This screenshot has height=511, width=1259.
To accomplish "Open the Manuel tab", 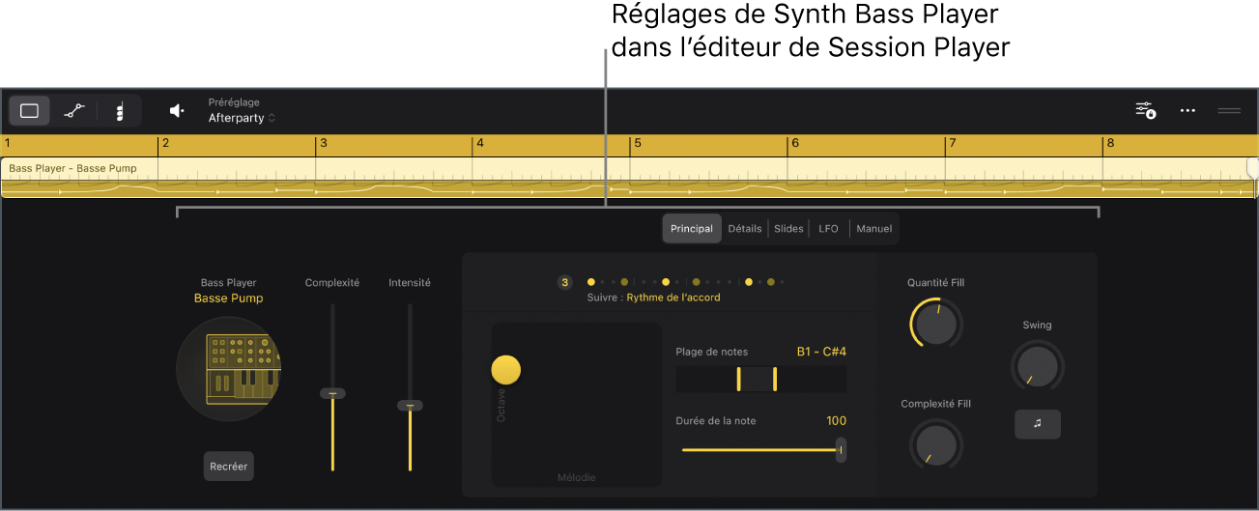I will (874, 229).
